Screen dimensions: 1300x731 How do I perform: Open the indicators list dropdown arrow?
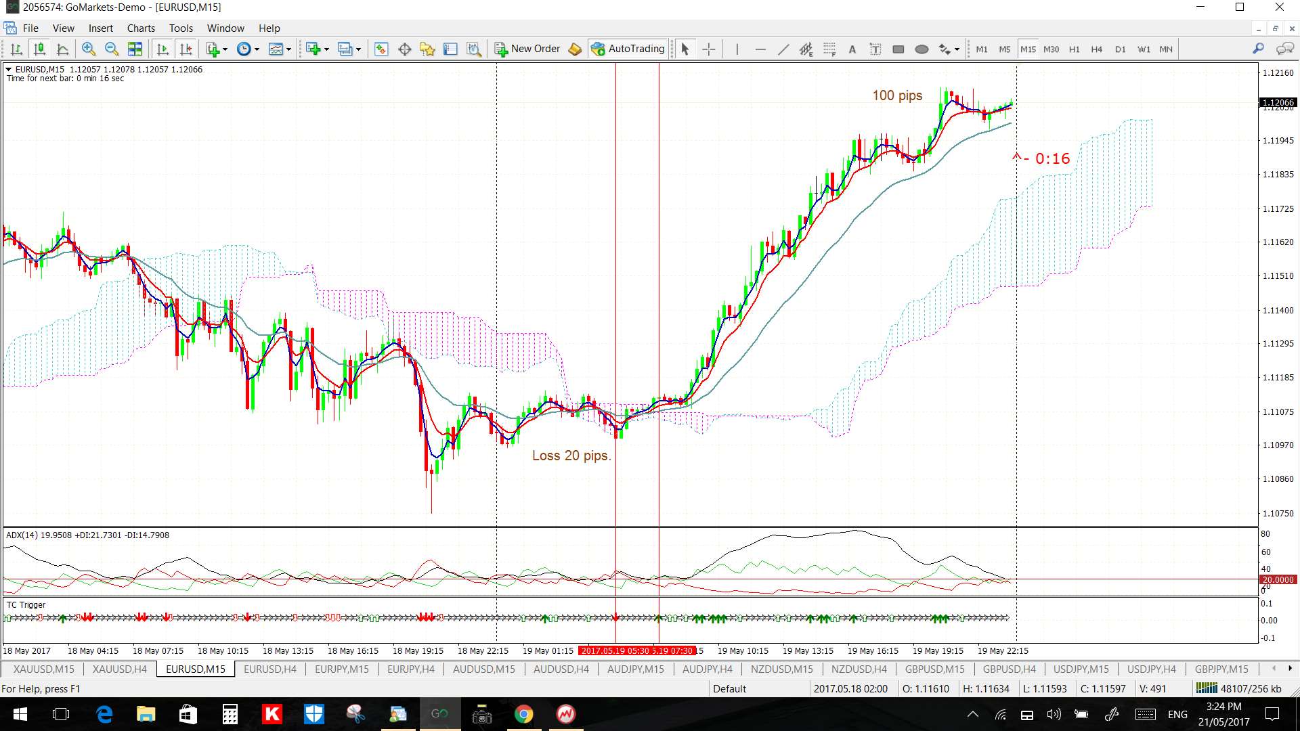(225, 49)
